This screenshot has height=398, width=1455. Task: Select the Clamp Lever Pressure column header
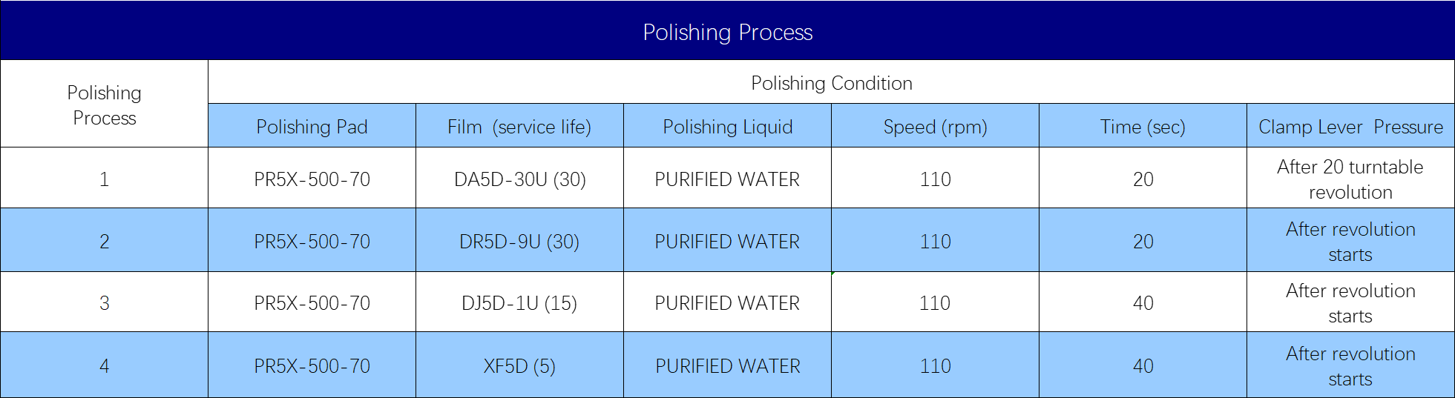point(1350,127)
